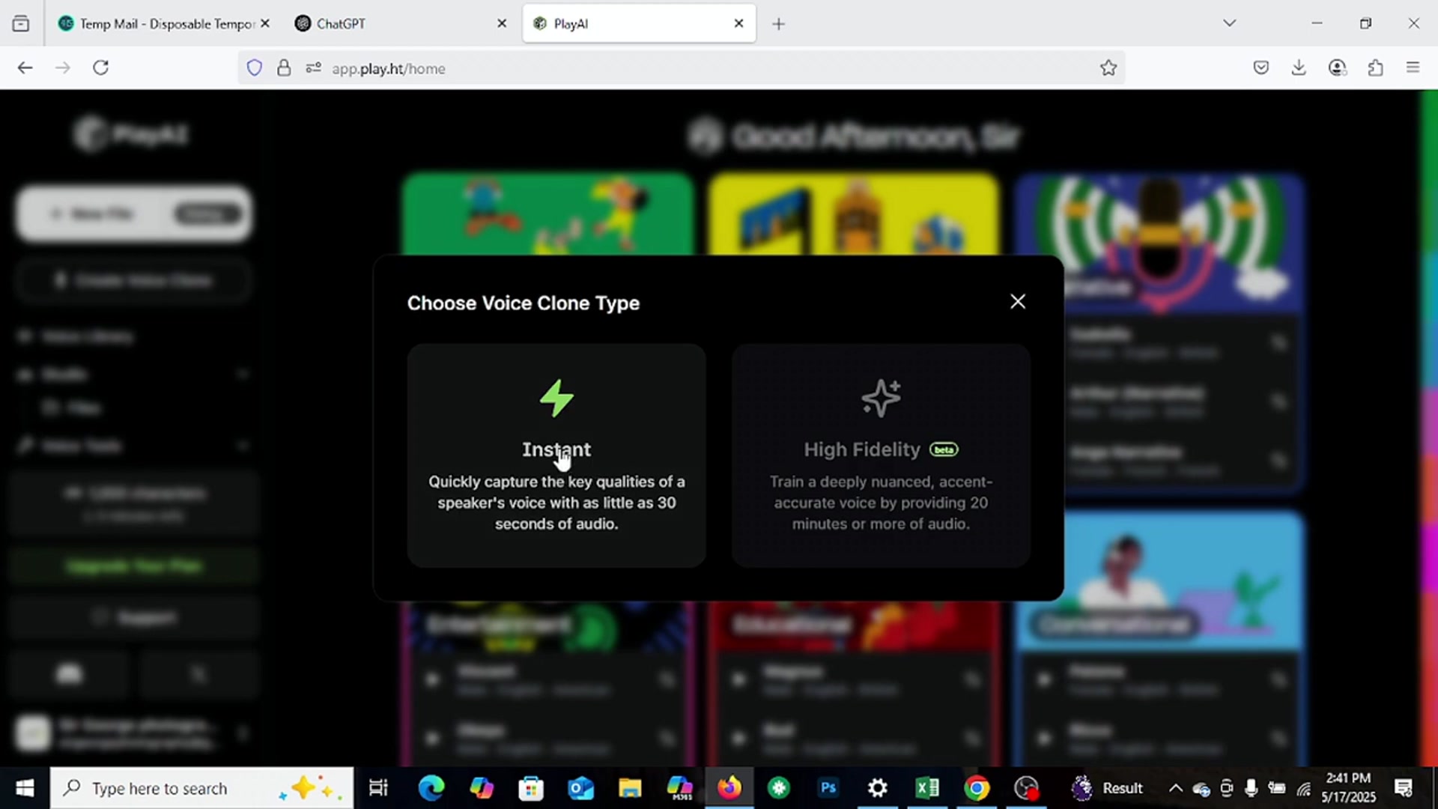Open site information via the padlock icon
Screen dimensions: 1438x809
tap(284, 68)
